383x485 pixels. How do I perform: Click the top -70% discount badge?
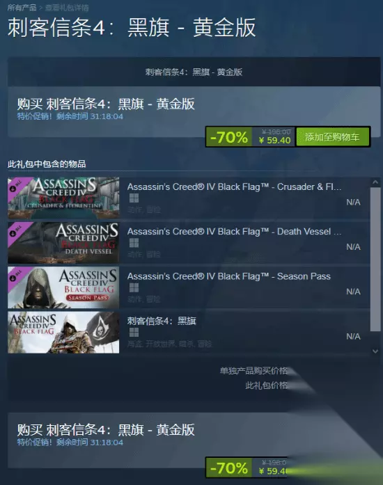(229, 137)
